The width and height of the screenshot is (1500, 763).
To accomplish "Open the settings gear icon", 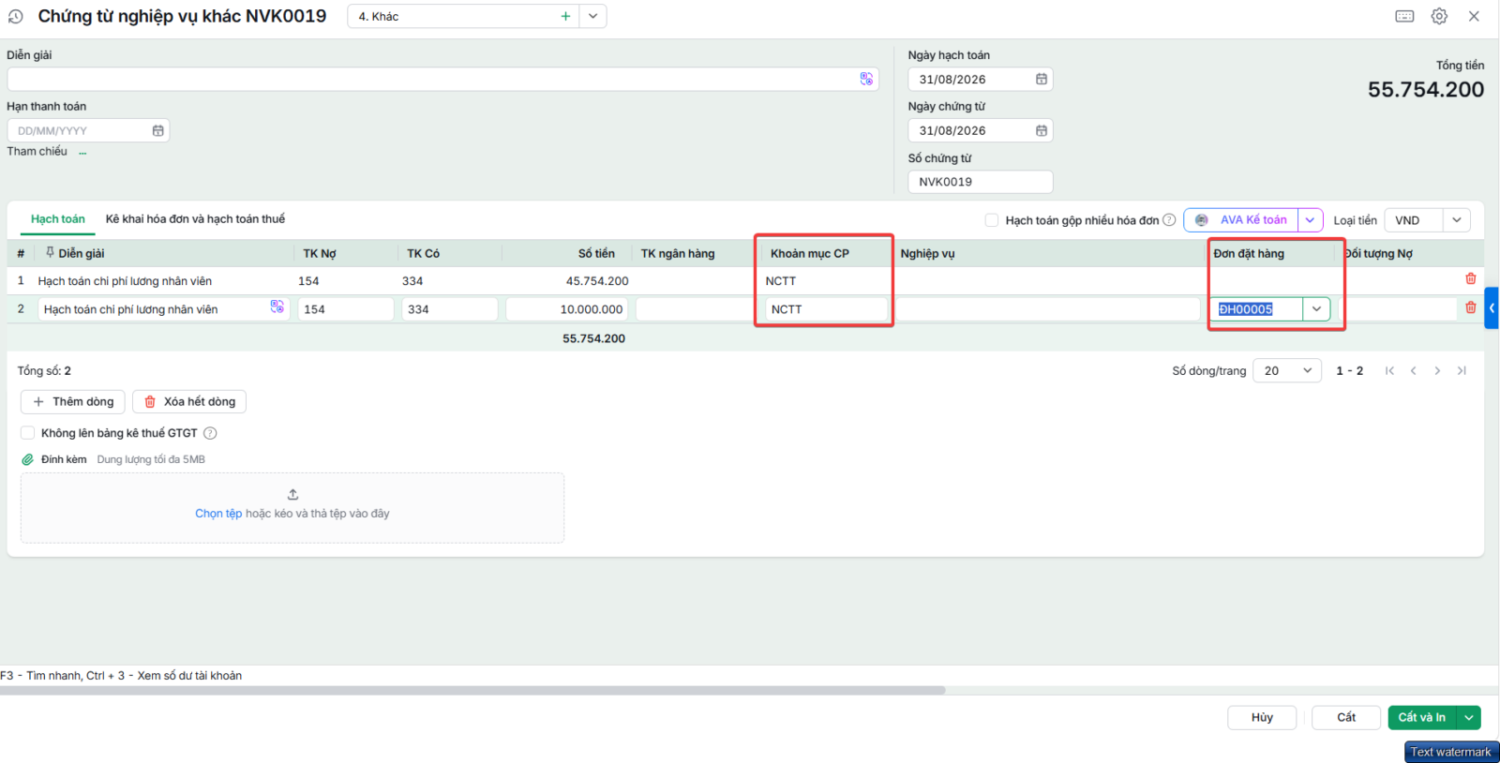I will point(1439,16).
